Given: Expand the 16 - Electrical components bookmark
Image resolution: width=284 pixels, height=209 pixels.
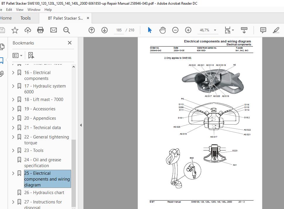Looking at the screenshot, I should coord(13,73).
